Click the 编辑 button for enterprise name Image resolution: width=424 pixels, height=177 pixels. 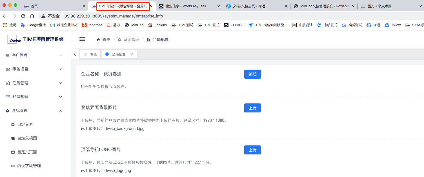pos(253,74)
